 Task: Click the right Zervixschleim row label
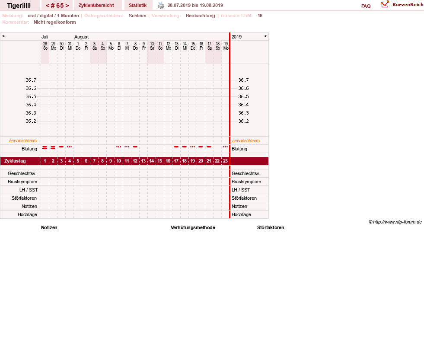(x=245, y=140)
